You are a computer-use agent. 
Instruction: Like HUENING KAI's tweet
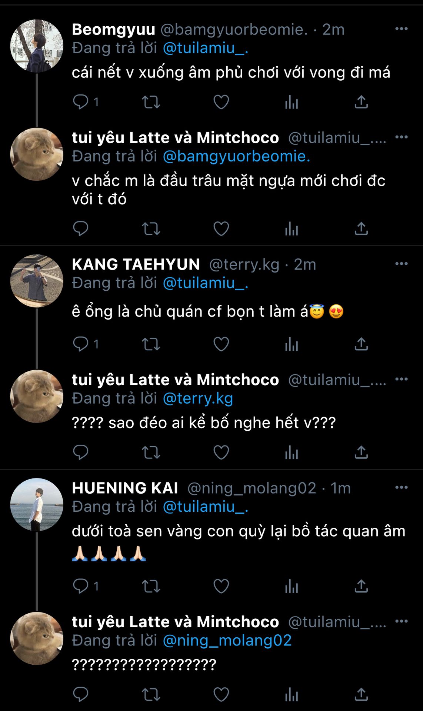(x=221, y=586)
